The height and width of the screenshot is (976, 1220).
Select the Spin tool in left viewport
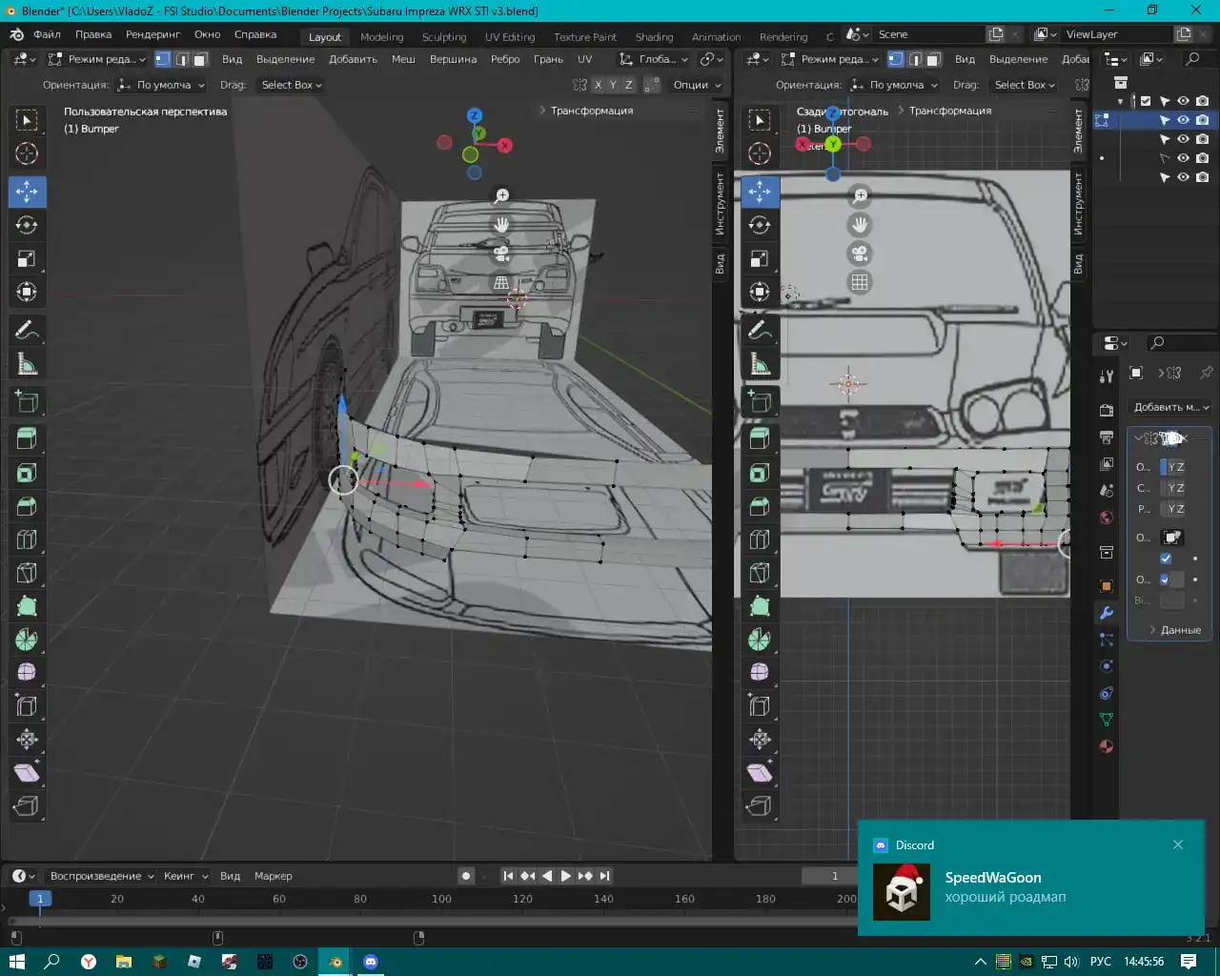27,640
